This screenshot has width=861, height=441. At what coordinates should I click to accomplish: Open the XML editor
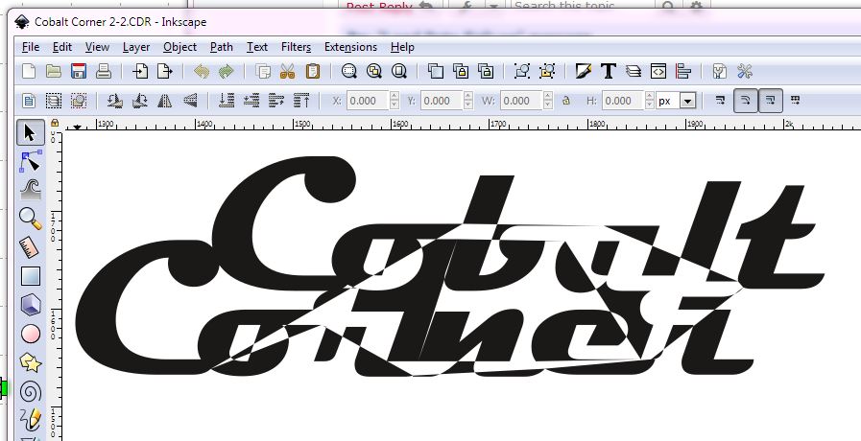[x=658, y=71]
